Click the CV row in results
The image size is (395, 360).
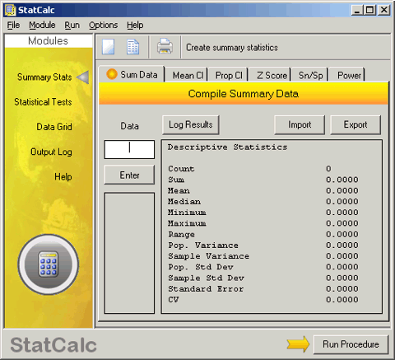pos(263,300)
